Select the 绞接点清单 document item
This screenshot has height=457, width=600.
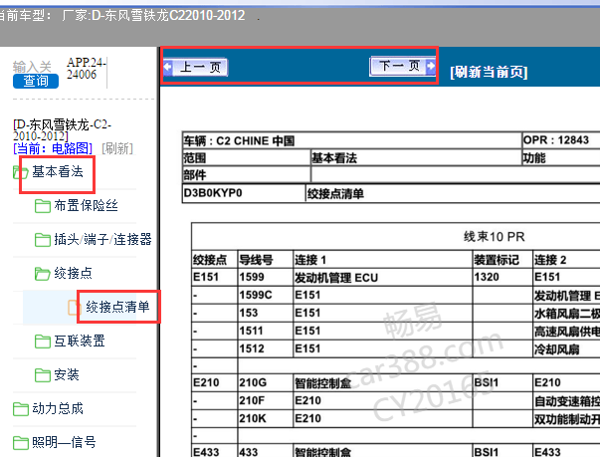click(x=117, y=307)
